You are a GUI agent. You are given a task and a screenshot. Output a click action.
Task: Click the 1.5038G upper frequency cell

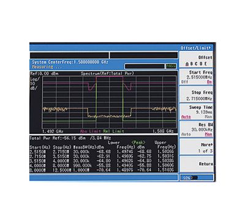[165, 161]
